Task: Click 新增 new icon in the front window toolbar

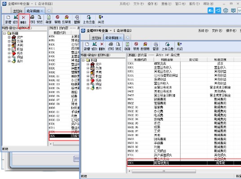Action: (87, 46)
